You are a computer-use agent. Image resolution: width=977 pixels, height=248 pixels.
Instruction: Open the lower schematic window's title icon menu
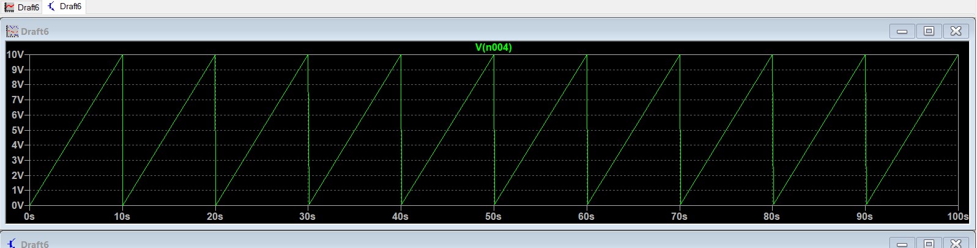pyautogui.click(x=12, y=243)
